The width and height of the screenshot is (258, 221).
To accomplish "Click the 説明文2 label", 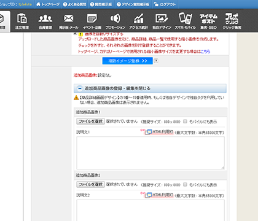I will point(83,195).
